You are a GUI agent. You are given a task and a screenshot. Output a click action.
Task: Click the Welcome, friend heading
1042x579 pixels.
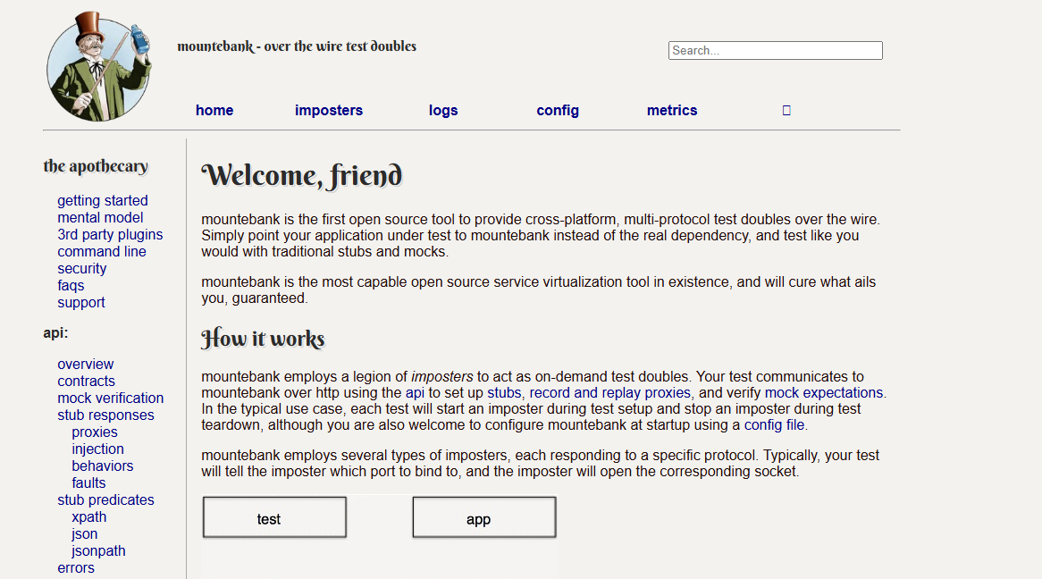point(302,176)
